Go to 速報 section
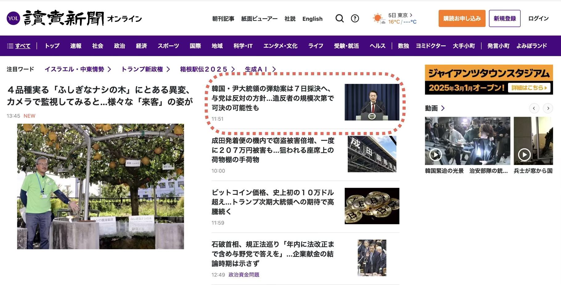The height and width of the screenshot is (285, 561). click(x=76, y=46)
